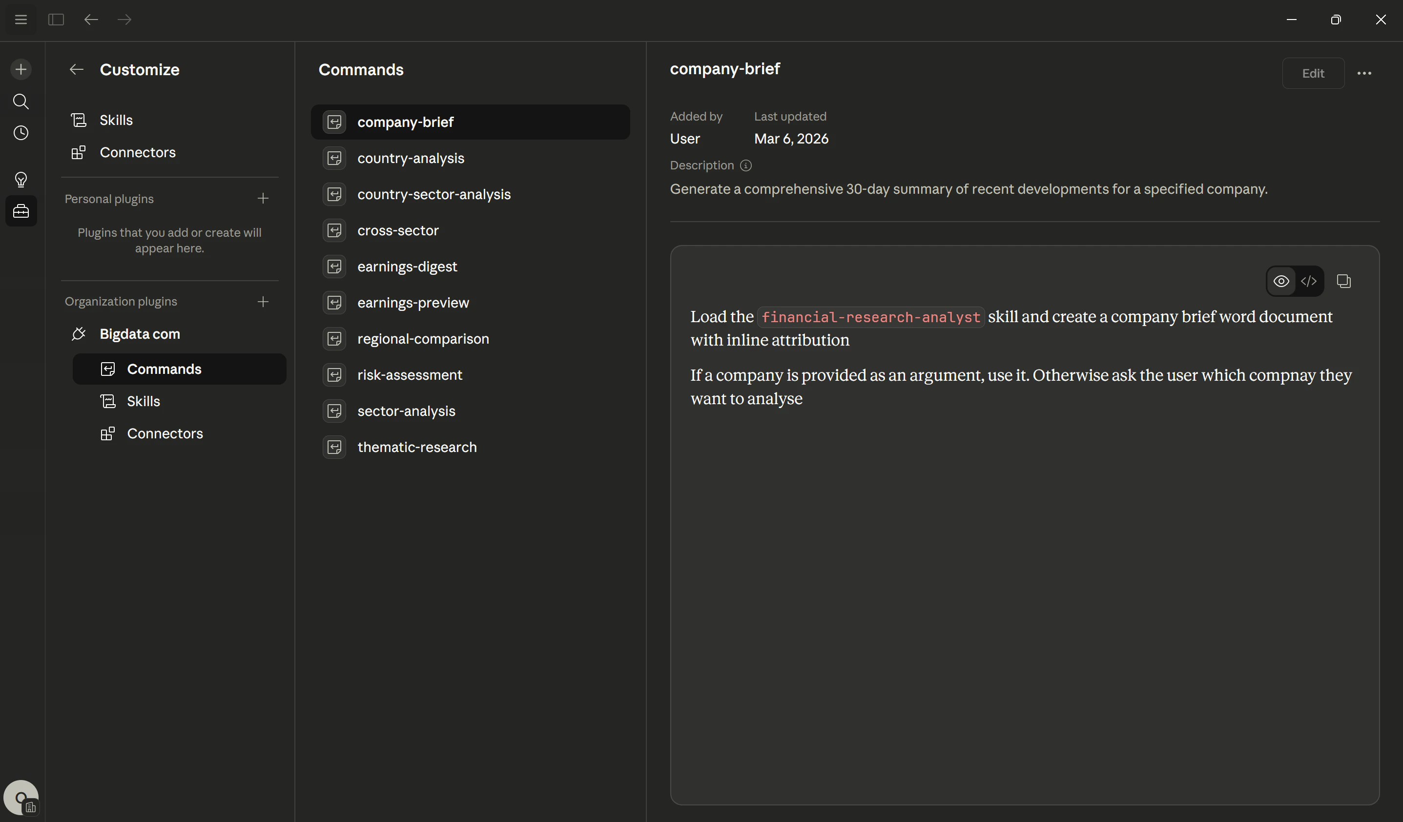Switch to code view of the prompt

pyautogui.click(x=1309, y=281)
